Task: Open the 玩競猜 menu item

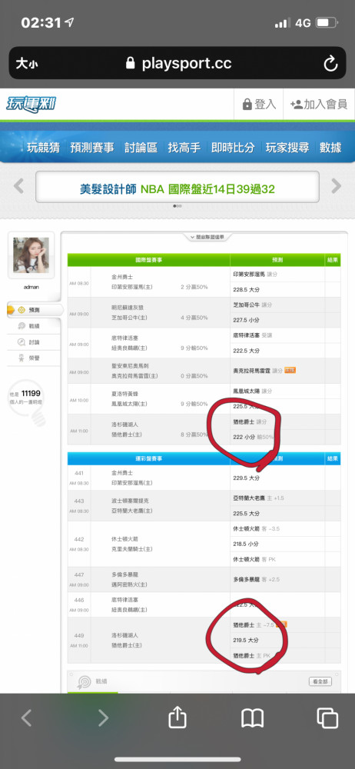Action: 44,147
